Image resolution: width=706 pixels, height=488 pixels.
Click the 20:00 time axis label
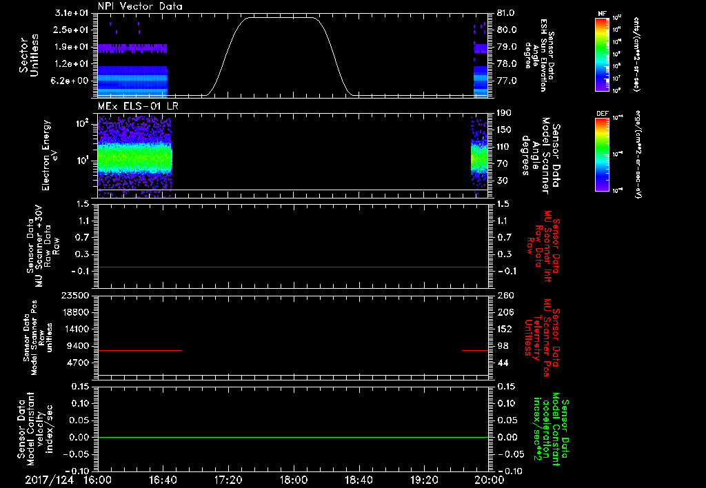tap(490, 480)
